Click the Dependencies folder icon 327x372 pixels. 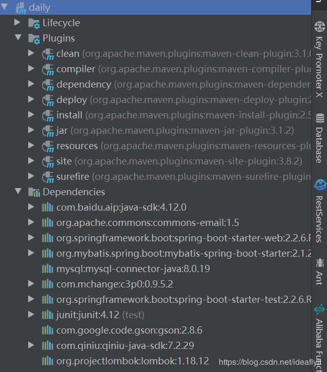pos(34,192)
